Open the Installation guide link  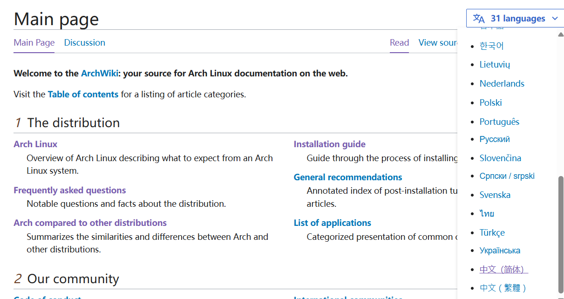(x=330, y=144)
